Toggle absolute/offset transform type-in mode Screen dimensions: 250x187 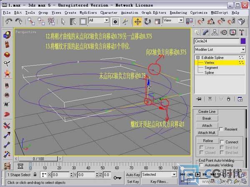point(43,175)
